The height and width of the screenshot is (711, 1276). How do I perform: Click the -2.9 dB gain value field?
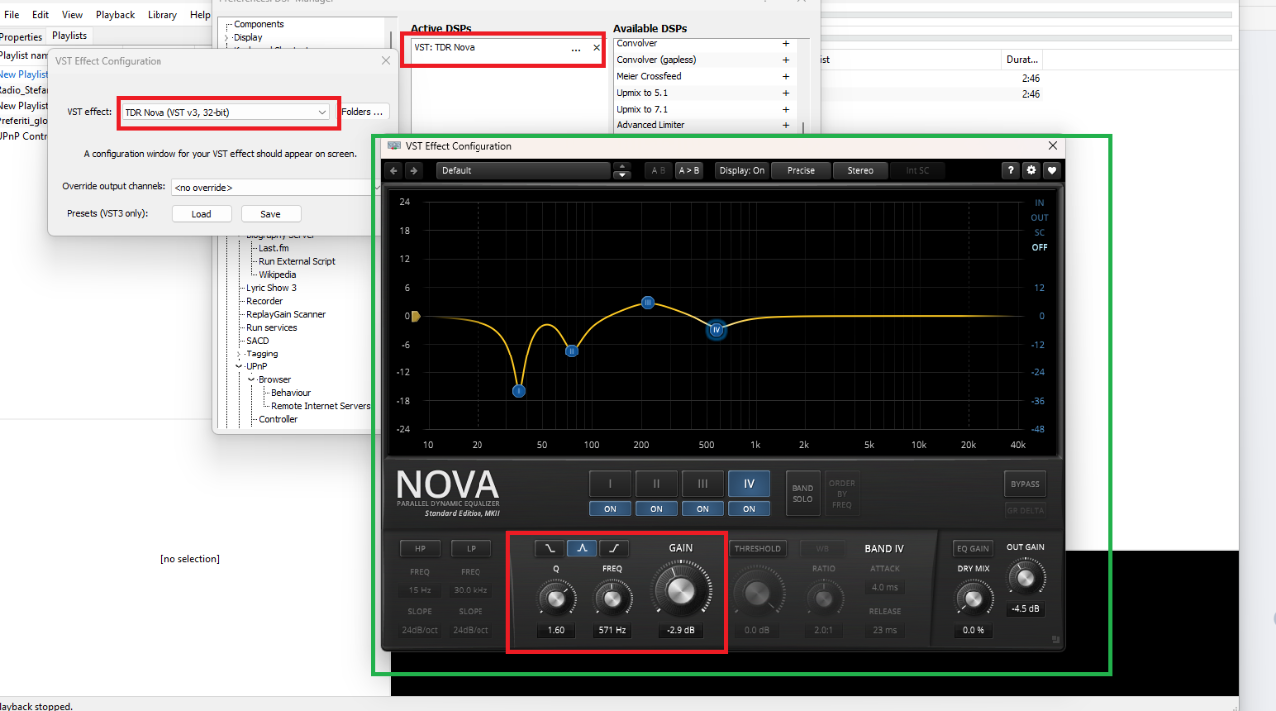click(680, 630)
